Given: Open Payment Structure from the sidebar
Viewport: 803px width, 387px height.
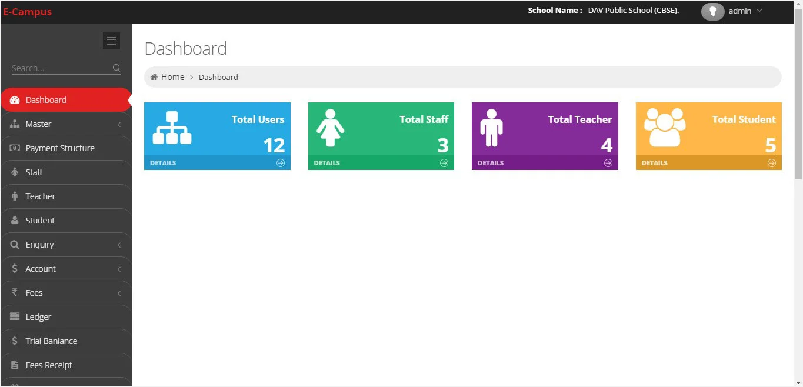Looking at the screenshot, I should coord(66,148).
